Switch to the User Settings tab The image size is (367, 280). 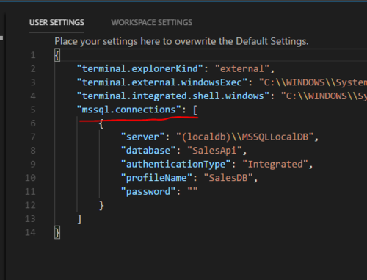pyautogui.click(x=57, y=23)
